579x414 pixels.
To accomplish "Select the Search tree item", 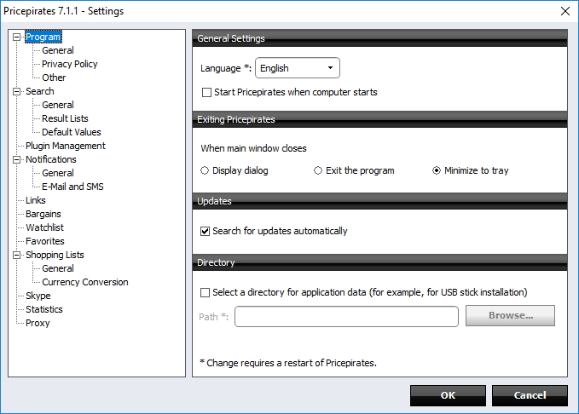I will (39, 91).
